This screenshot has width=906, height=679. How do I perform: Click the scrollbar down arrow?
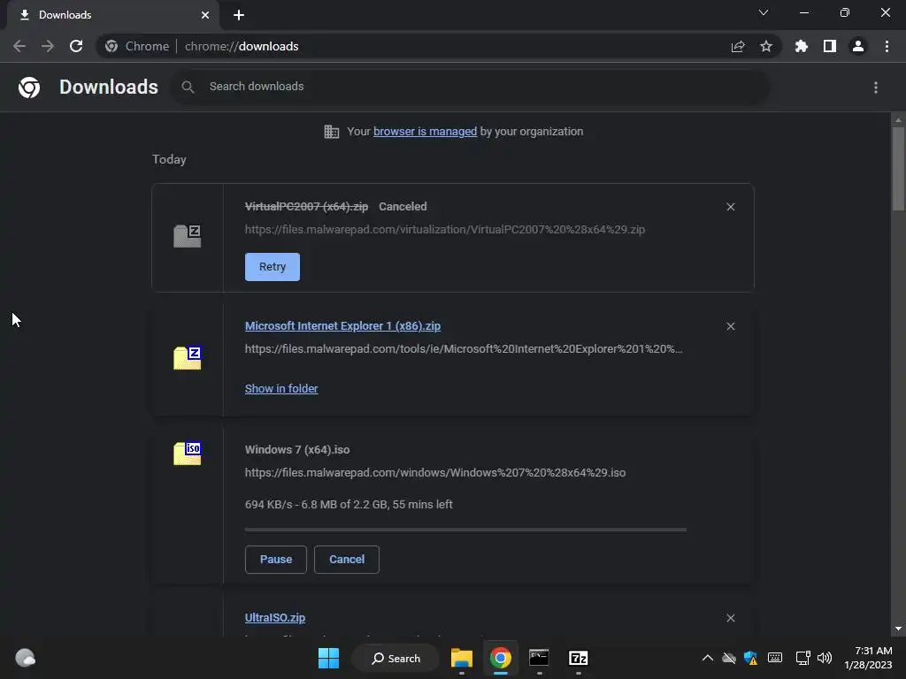pos(898,629)
